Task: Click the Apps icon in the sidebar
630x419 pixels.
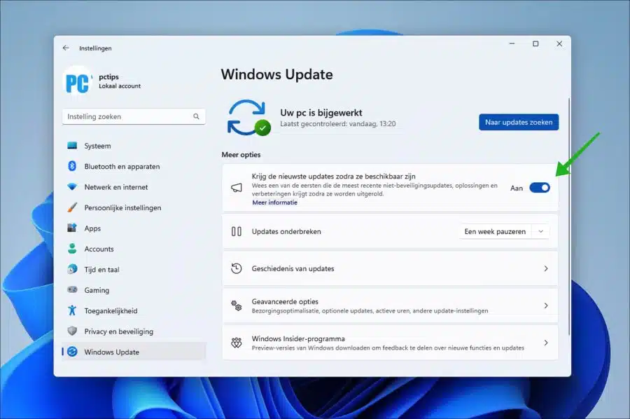Action: 72,228
